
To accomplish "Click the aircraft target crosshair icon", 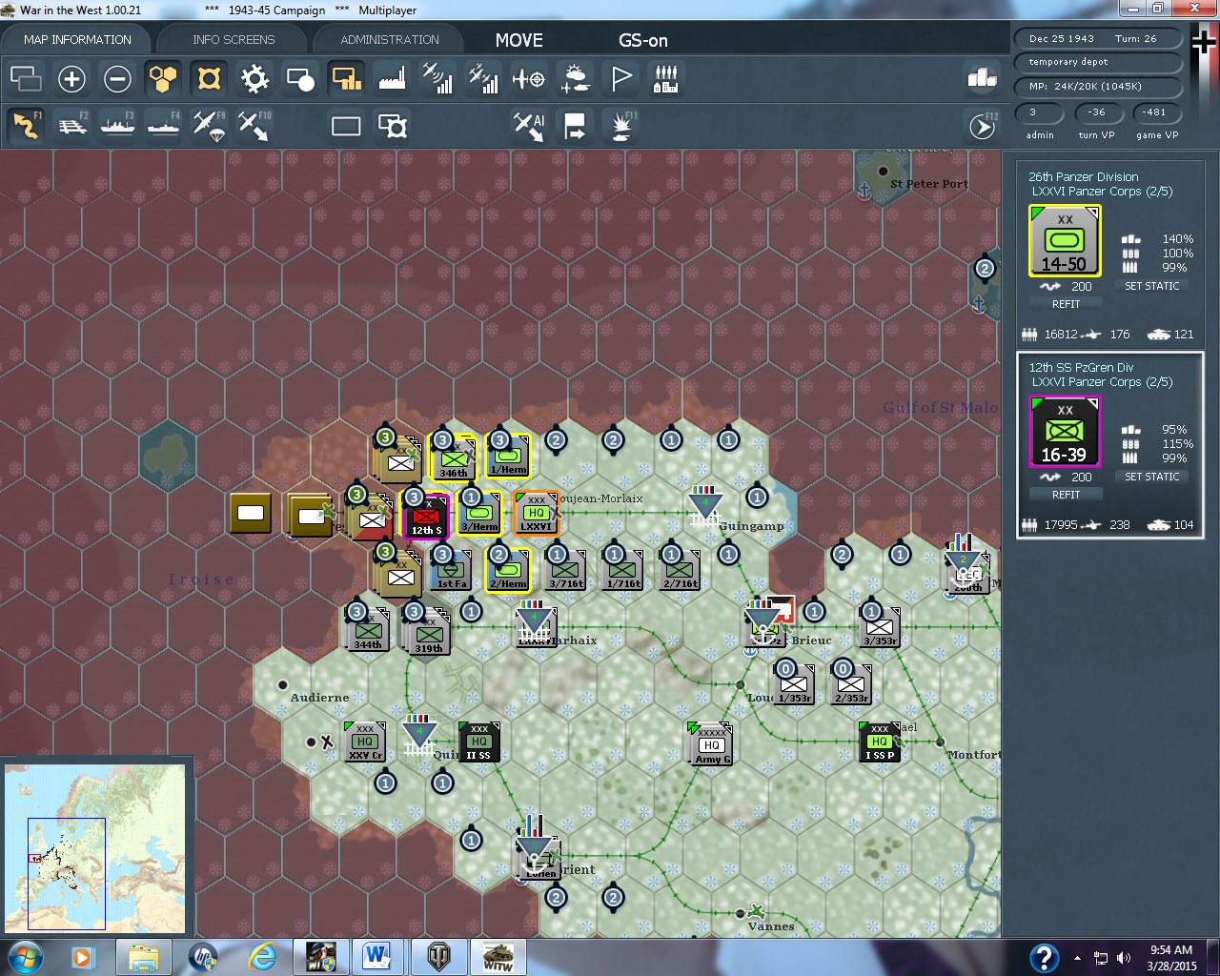I will click(x=529, y=78).
